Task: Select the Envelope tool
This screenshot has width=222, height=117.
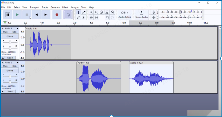Action: pyautogui.click(x=84, y=12)
